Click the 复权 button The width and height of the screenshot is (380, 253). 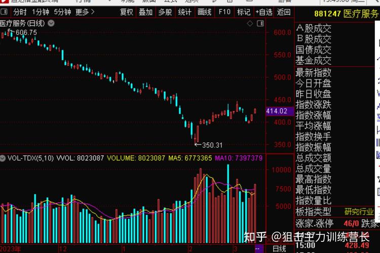coord(127,12)
